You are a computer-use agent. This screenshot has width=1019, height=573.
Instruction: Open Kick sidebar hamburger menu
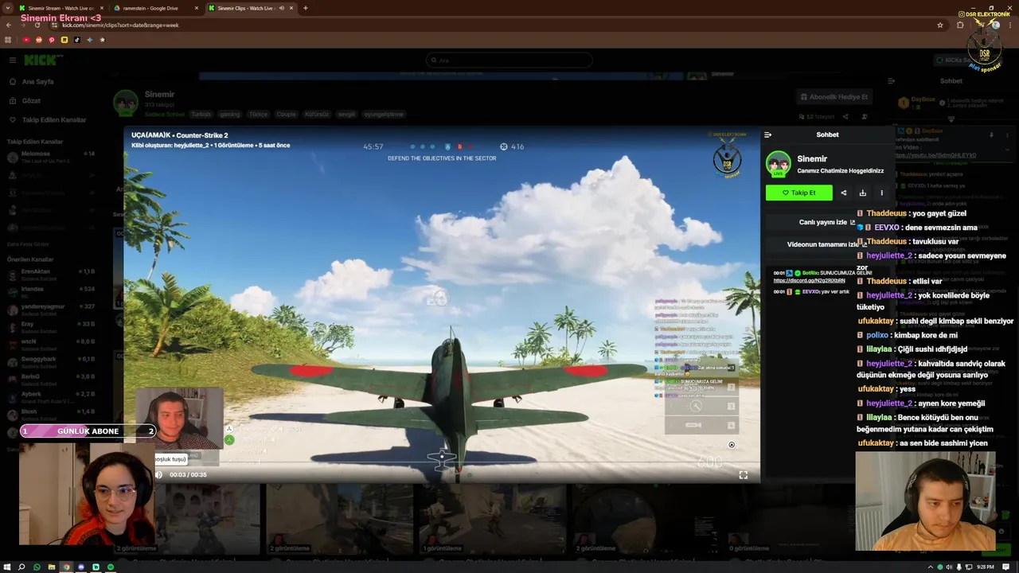point(13,60)
